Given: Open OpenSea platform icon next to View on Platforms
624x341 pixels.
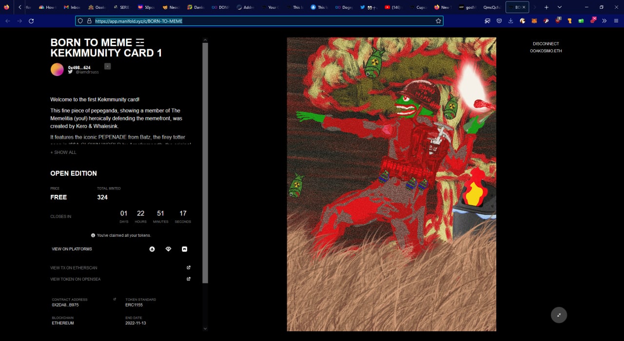Looking at the screenshot, I should click(152, 249).
